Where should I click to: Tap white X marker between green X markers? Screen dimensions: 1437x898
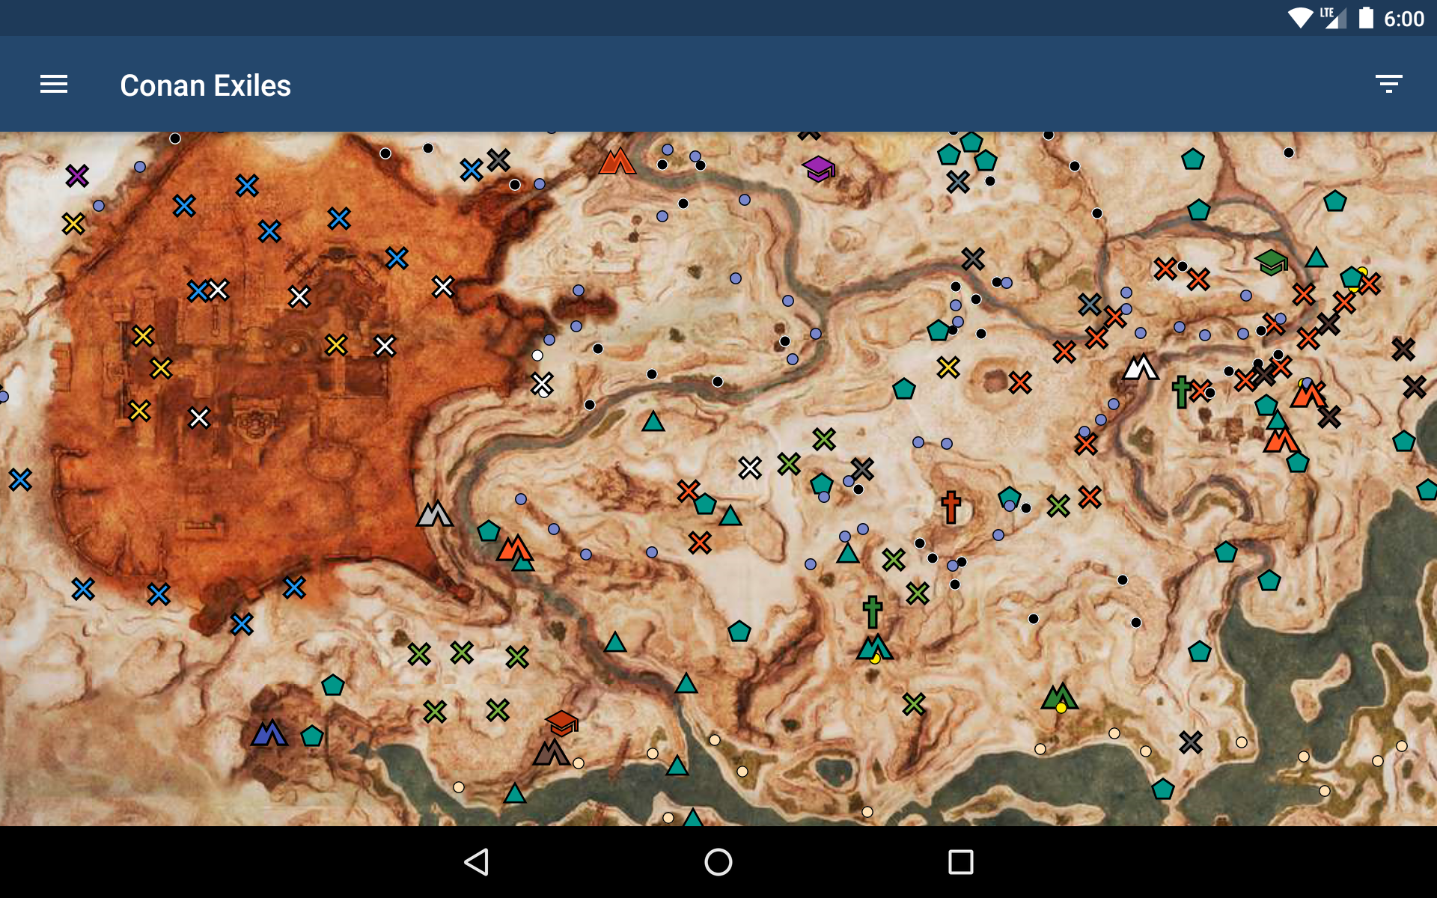750,468
